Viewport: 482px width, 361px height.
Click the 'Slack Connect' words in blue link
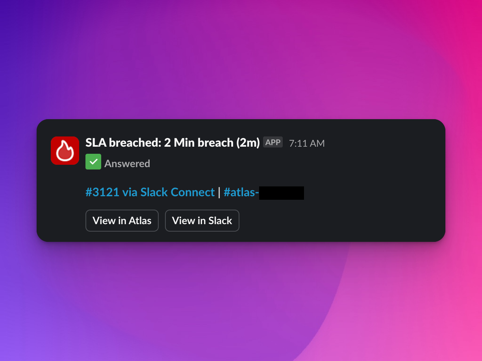(178, 192)
